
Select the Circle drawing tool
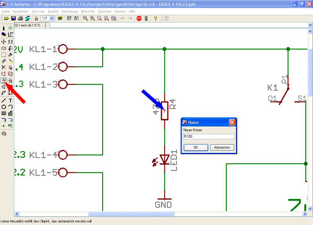(x=4, y=107)
